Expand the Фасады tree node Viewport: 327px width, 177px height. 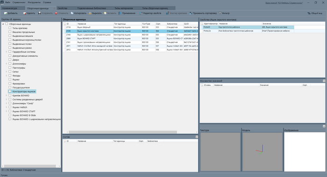(6, 76)
